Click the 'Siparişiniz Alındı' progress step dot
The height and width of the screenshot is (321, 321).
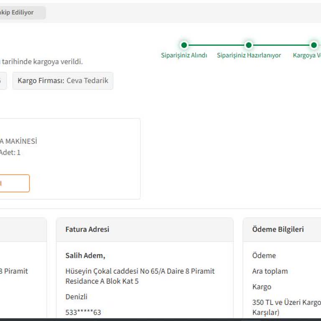pyautogui.click(x=184, y=45)
